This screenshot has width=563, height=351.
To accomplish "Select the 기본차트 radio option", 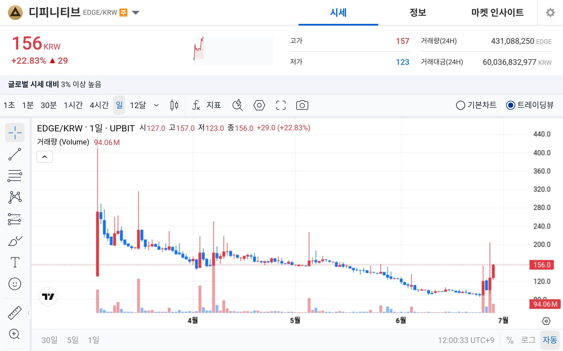I will tap(476, 105).
